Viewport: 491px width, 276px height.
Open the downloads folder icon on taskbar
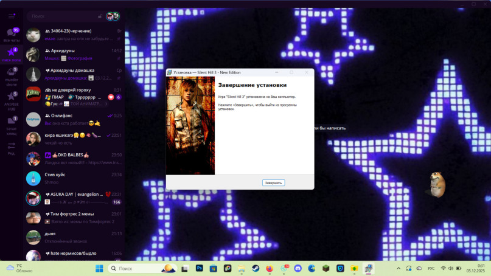point(354,269)
